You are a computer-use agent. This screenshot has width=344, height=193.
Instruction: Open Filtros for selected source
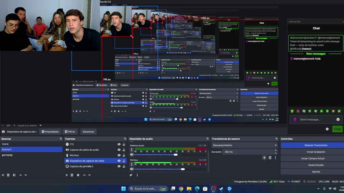[x=70, y=132]
